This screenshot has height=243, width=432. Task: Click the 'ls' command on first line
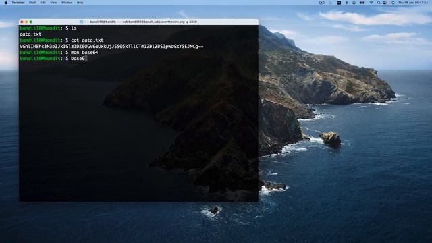click(74, 28)
